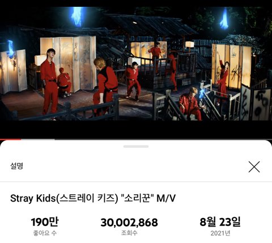Screen dimensions: 272x243
Task: Tap the tall member in red standing at left
Action: click(x=49, y=81)
